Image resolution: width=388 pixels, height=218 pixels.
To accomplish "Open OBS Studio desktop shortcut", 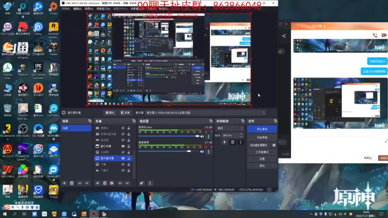I will coord(23,131).
